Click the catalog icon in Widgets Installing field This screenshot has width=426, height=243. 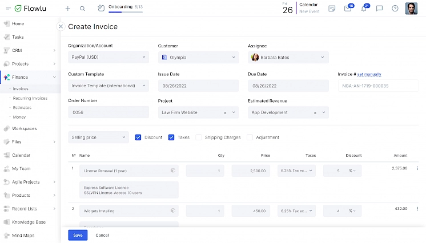tap(173, 211)
